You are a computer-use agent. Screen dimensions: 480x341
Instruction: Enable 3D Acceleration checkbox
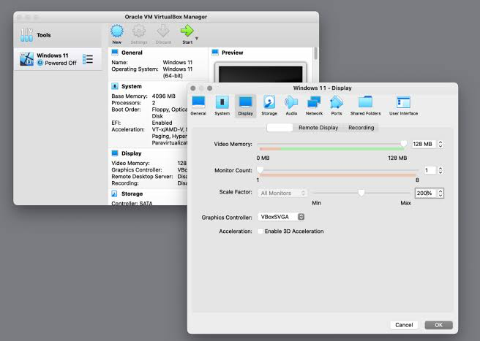(260, 231)
